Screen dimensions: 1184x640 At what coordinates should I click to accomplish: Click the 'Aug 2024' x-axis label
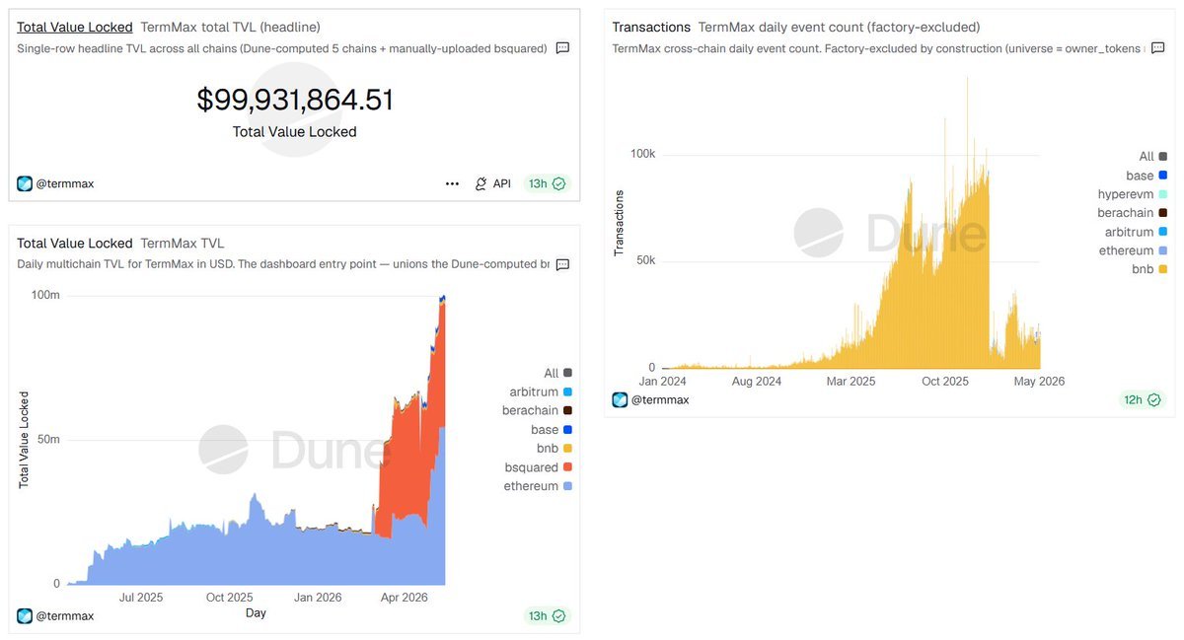point(756,381)
